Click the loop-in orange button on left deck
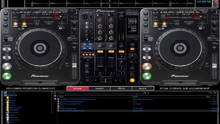This screenshot has width=220, height=124. 15,24
